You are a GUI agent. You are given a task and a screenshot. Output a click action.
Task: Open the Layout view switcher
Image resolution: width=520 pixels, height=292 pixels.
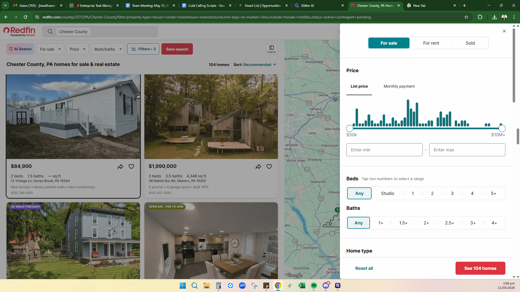[272, 49]
